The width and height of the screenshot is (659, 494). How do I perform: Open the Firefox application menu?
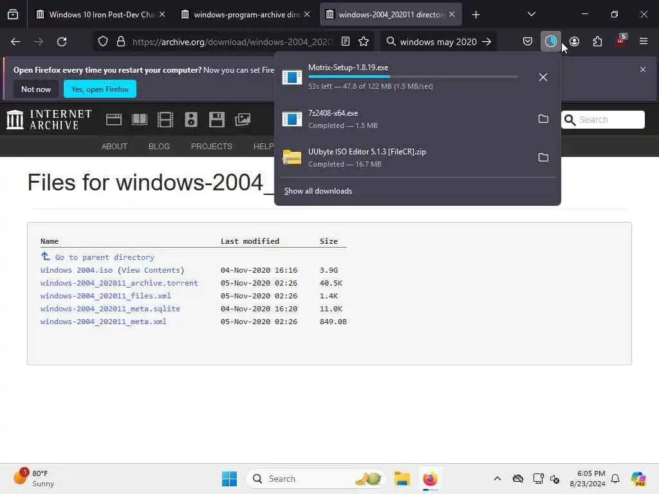[644, 41]
